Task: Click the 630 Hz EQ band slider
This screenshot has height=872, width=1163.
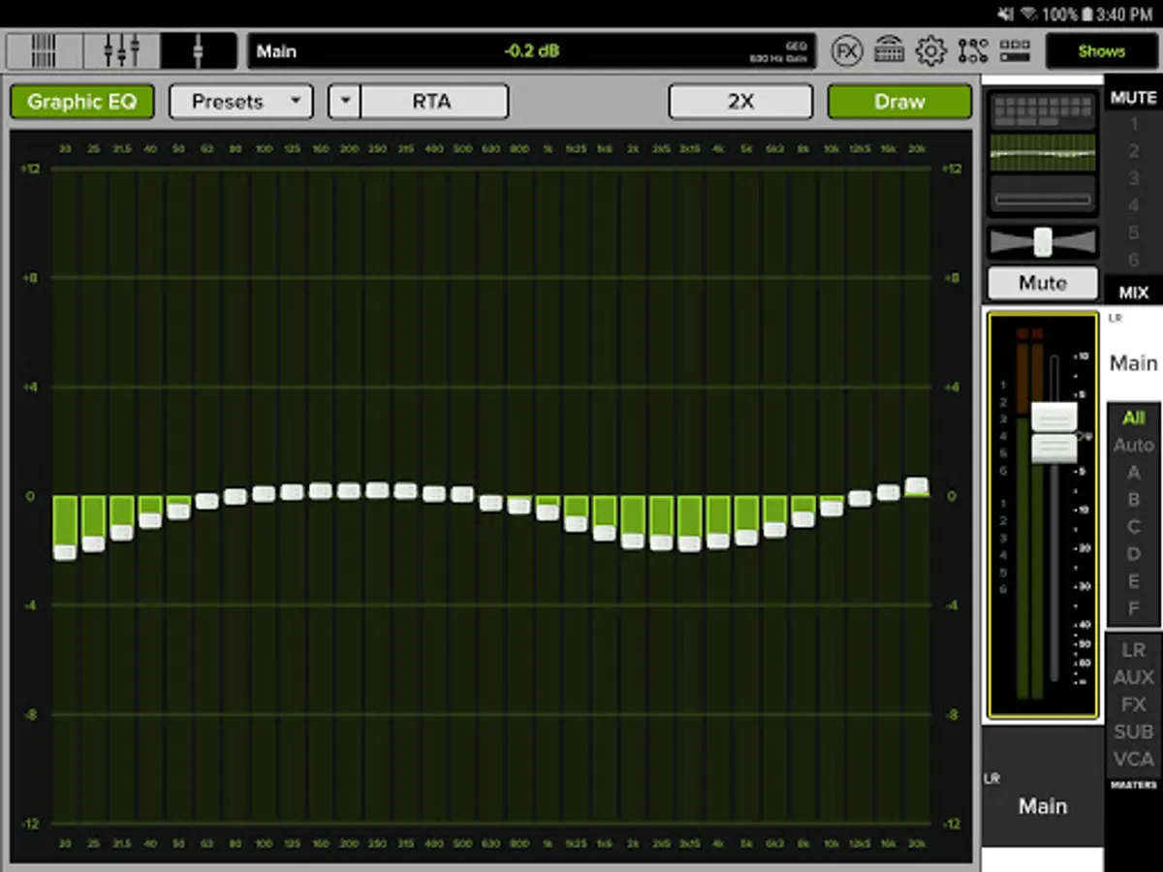Action: 491,503
